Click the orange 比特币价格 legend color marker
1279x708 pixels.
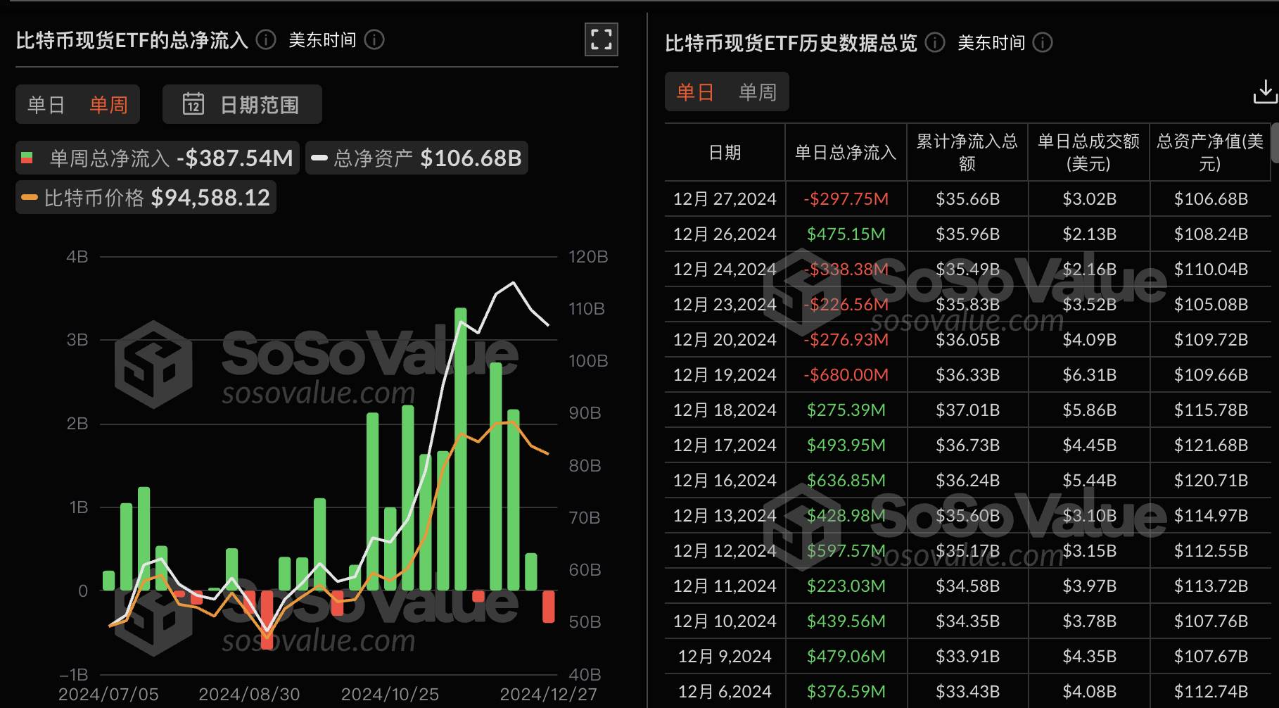click(30, 198)
